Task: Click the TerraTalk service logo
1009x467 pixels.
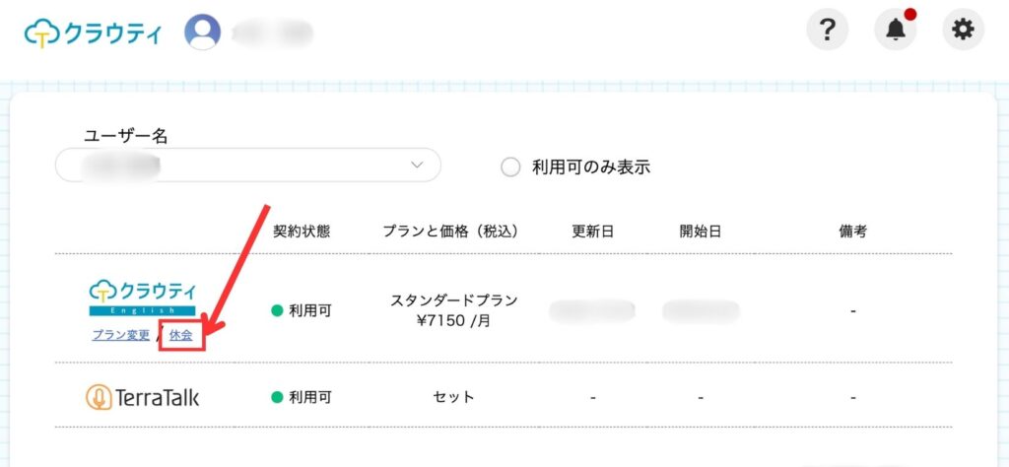Action: [142, 397]
